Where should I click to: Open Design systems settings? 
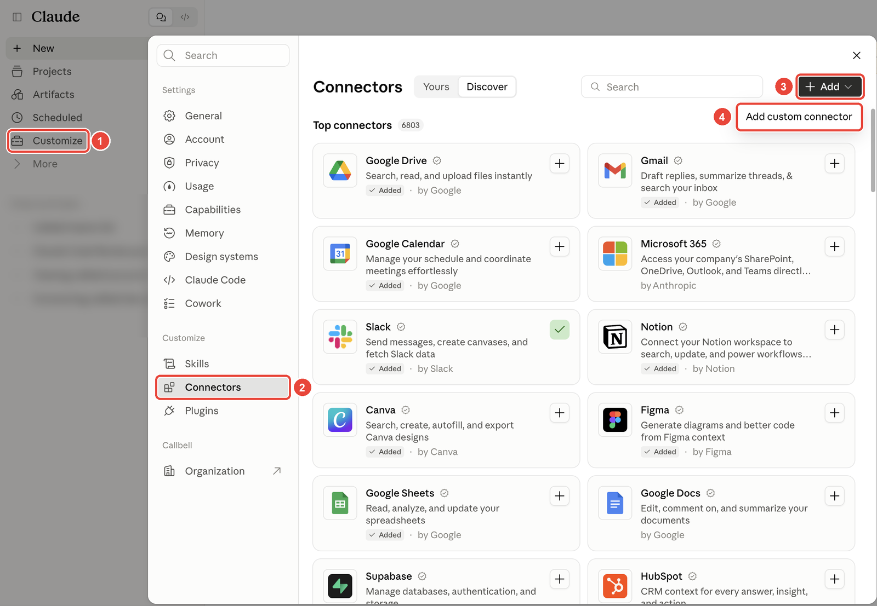[223, 256]
